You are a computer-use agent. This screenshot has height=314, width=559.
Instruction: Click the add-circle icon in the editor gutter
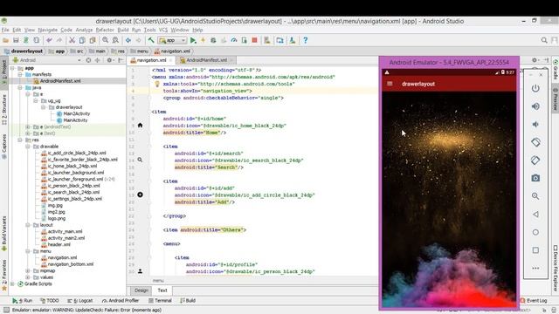140,195
